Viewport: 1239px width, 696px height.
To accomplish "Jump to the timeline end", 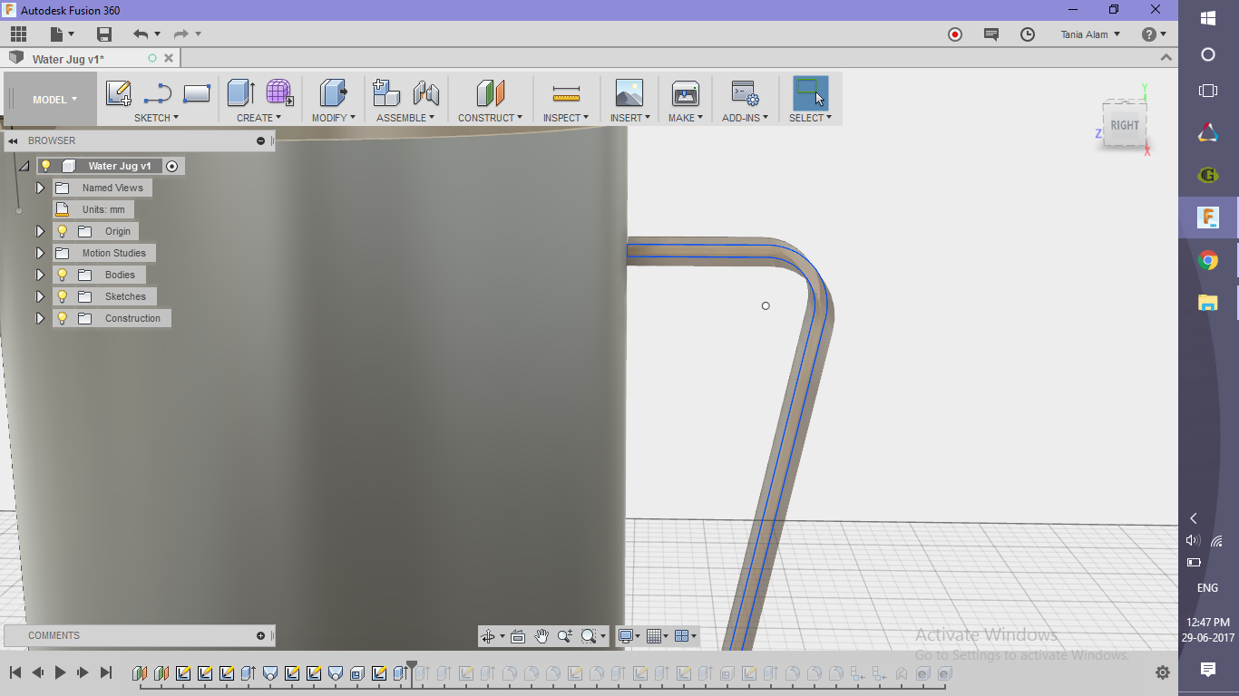I will coord(105,672).
